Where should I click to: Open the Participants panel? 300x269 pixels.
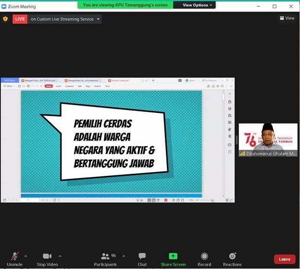pos(105,258)
